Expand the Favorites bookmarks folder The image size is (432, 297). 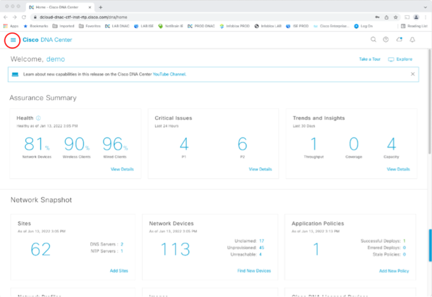point(89,26)
